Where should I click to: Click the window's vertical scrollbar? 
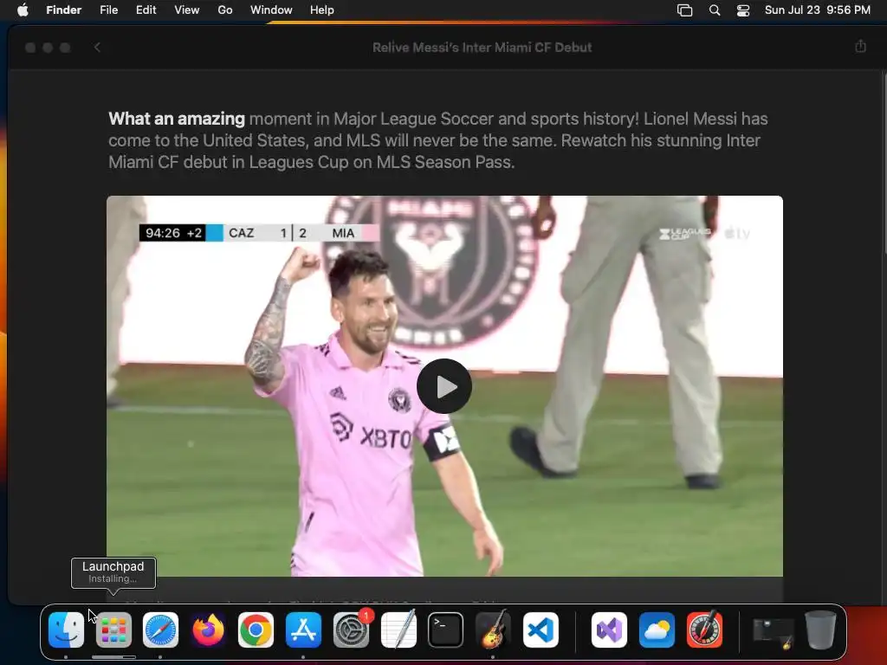884,164
